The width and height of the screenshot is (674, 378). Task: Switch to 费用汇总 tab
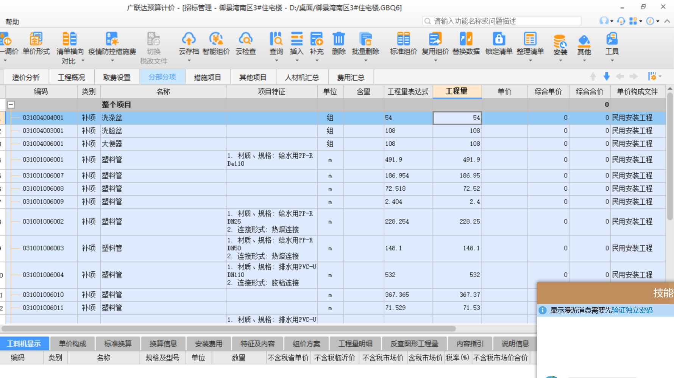(351, 78)
